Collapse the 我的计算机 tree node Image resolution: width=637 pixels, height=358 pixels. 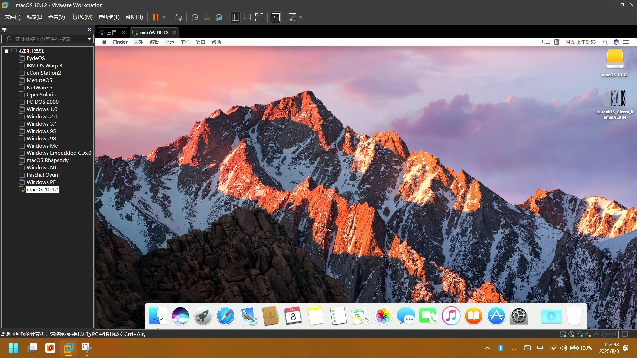6,51
